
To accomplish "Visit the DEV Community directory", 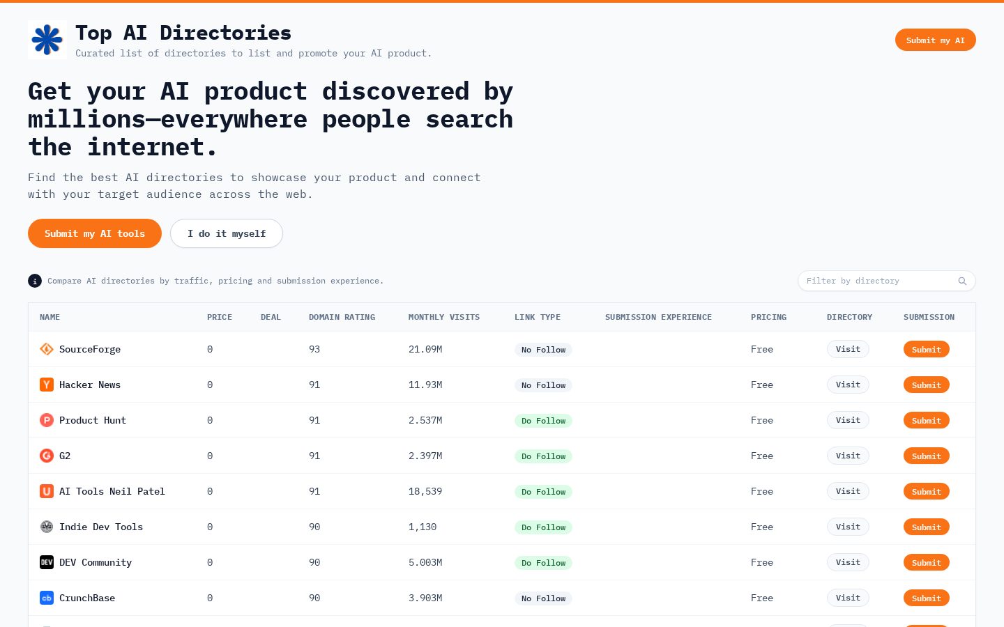I will pyautogui.click(x=848, y=562).
